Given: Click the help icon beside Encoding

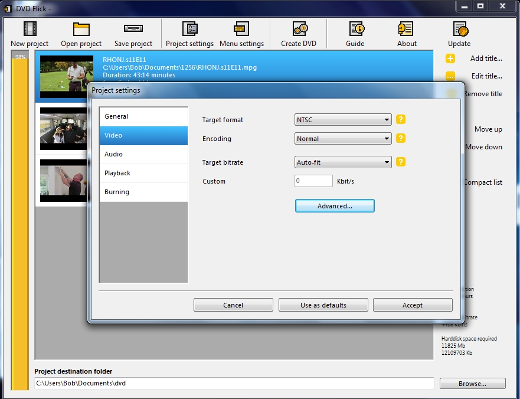Looking at the screenshot, I should click(x=401, y=138).
